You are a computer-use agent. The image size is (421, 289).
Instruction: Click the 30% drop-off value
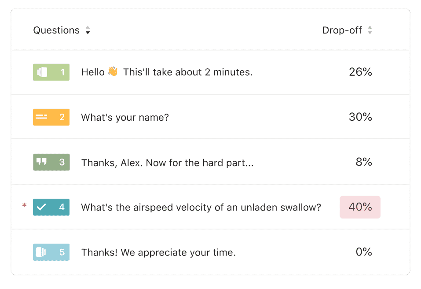coord(360,117)
